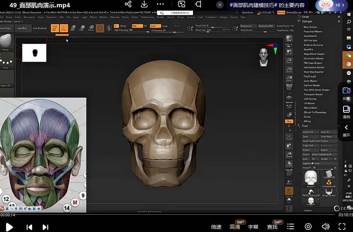The width and height of the screenshot is (353, 232).
Task: Collapse the right sidebar with the chevron
Action: 346,127
